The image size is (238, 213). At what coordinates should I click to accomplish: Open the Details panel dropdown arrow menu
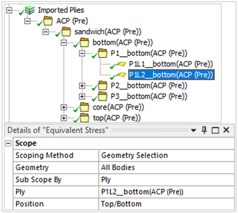tap(193, 131)
